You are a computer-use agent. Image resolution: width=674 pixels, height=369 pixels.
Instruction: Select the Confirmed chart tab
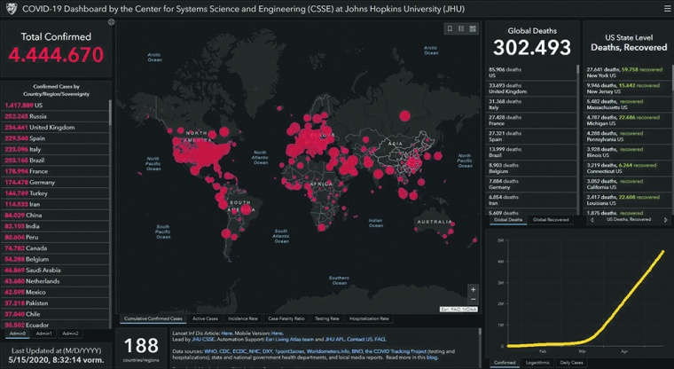click(505, 363)
